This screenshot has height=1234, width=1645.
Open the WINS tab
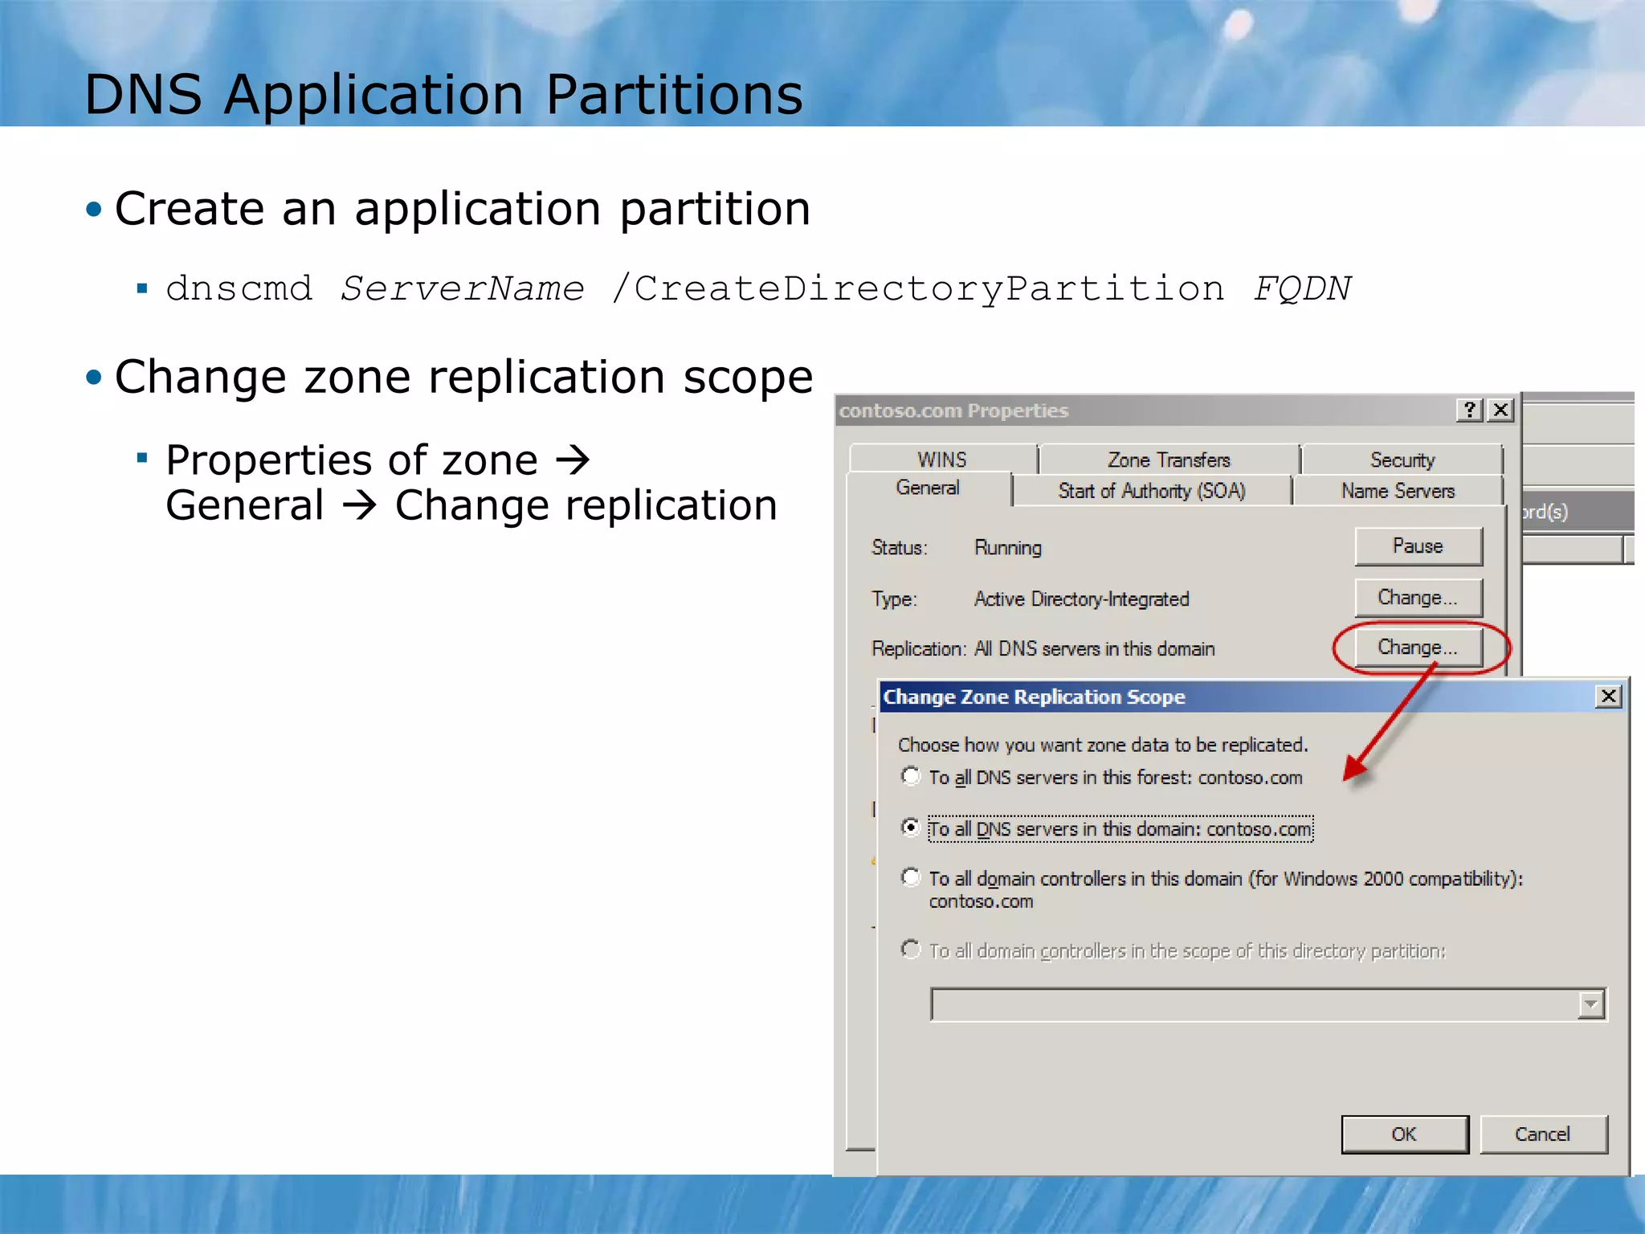[942, 459]
